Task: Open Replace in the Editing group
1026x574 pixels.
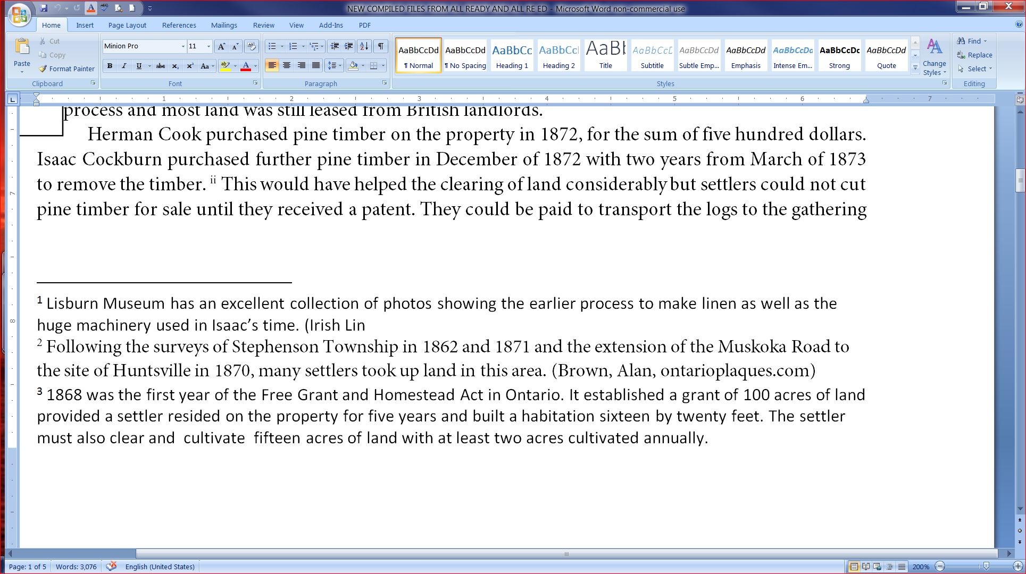Action: pyautogui.click(x=975, y=55)
